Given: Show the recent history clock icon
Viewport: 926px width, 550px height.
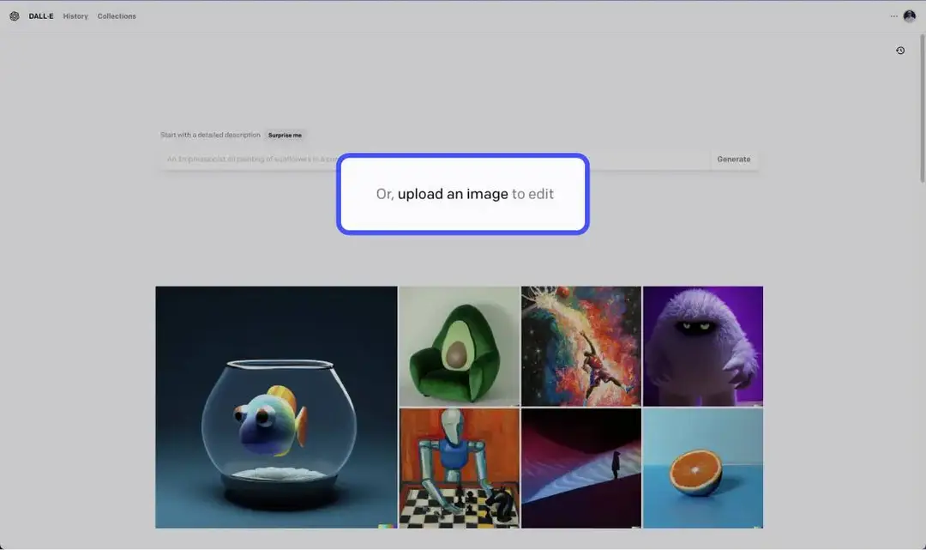Looking at the screenshot, I should coord(900,51).
